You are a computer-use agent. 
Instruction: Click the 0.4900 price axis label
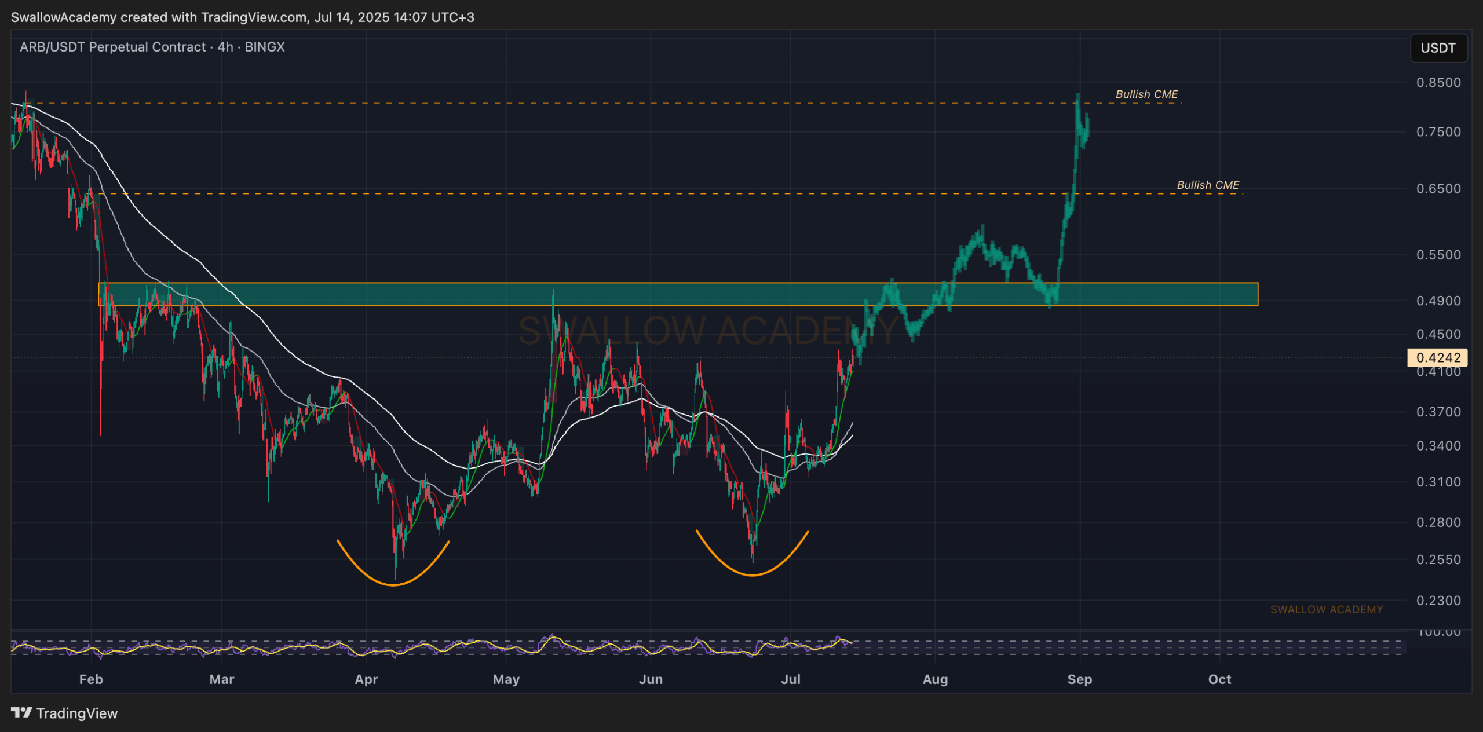pos(1438,301)
